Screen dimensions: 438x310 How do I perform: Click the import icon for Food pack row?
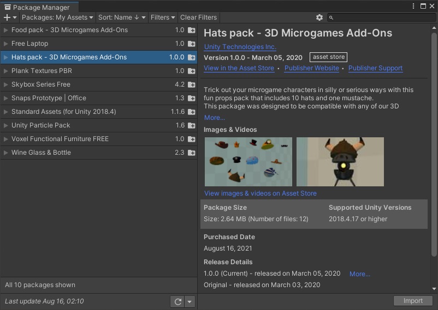[191, 30]
